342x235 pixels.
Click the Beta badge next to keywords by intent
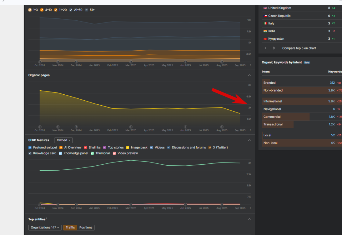point(307,62)
